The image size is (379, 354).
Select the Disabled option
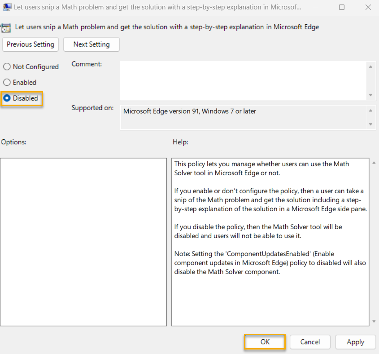point(7,98)
